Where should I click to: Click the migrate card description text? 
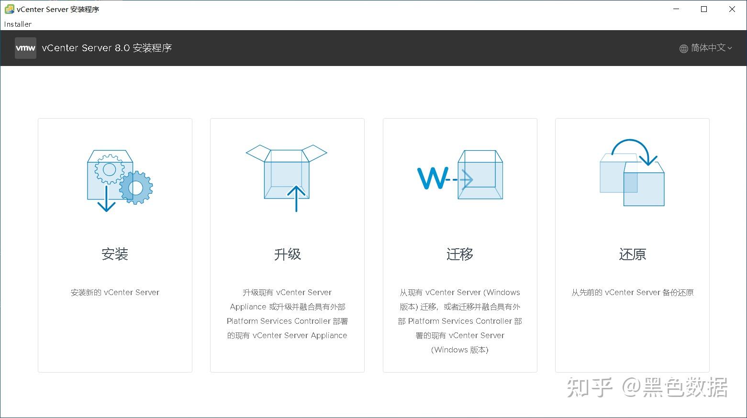click(x=459, y=321)
